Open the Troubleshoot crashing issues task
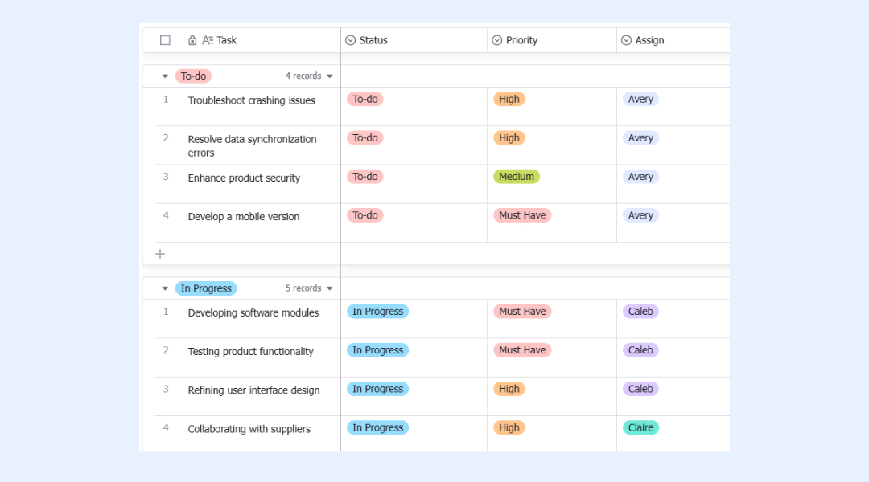This screenshot has height=482, width=869. click(251, 100)
